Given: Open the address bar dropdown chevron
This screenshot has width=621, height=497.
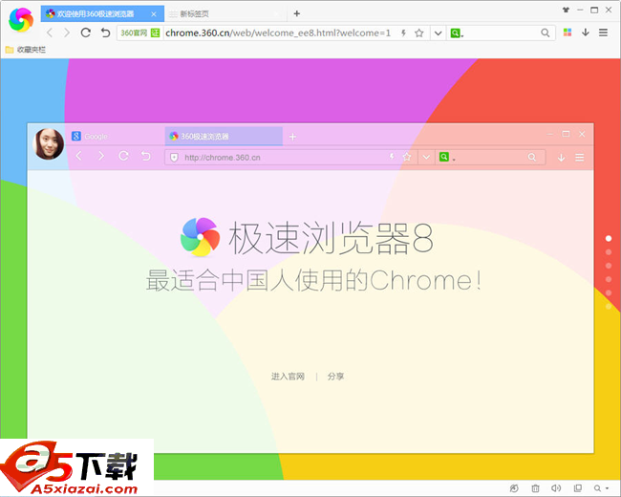Looking at the screenshot, I should pos(438,32).
